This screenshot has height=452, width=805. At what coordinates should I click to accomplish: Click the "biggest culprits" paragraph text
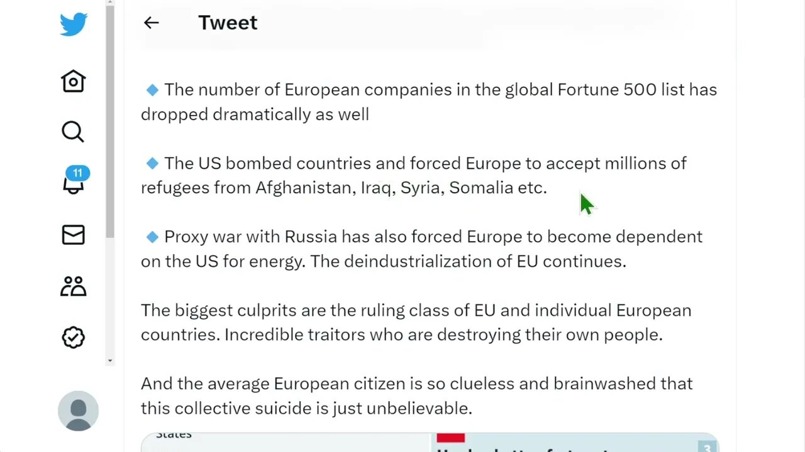pos(415,322)
